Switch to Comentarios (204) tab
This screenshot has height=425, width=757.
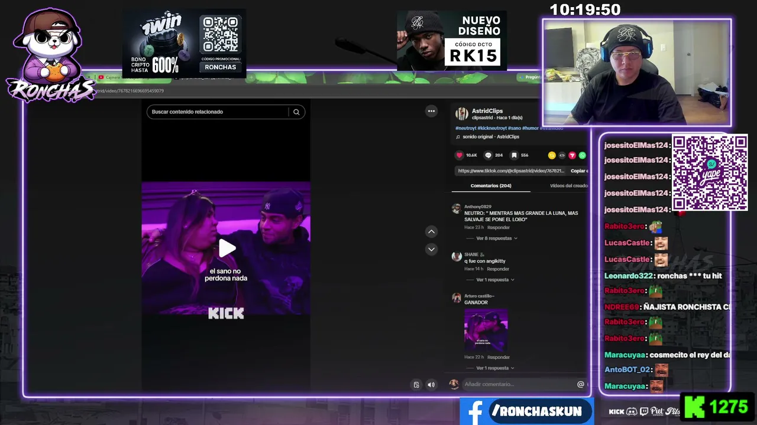click(x=491, y=186)
